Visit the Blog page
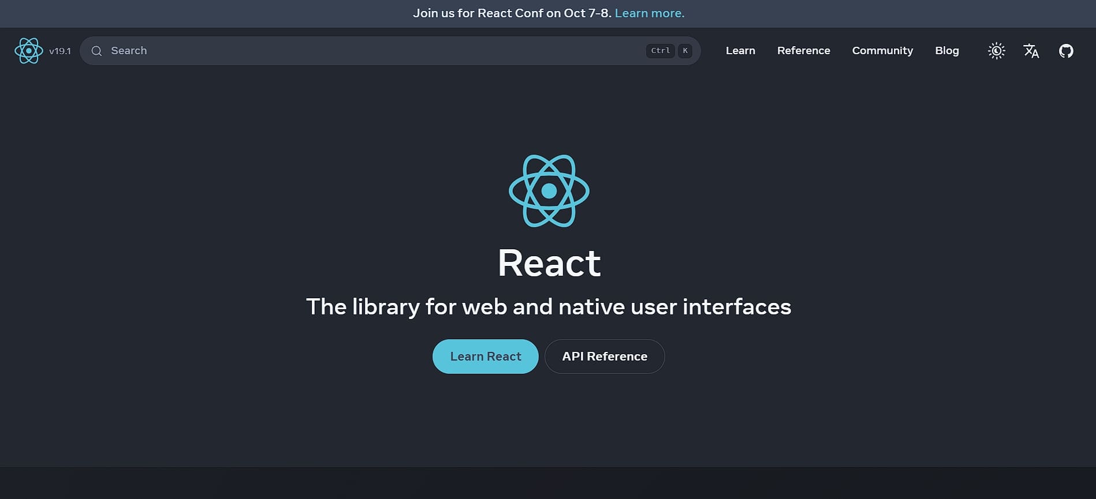The image size is (1096, 499). coord(946,51)
